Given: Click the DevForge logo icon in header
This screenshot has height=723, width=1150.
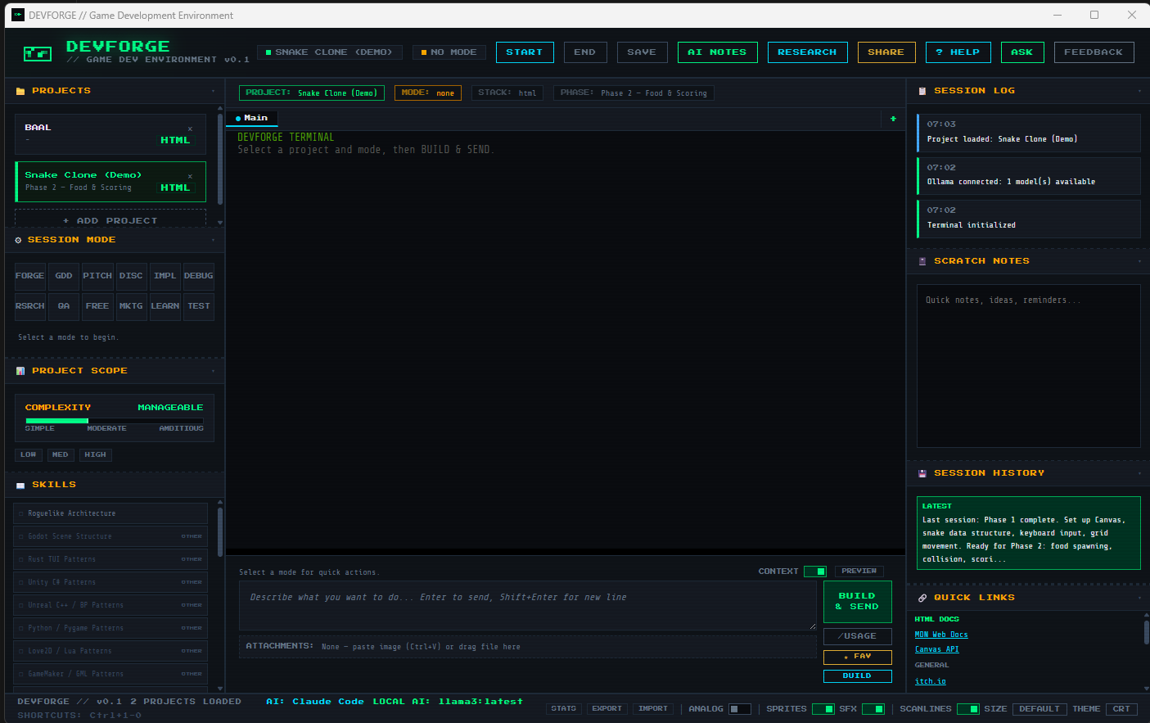Looking at the screenshot, I should coord(38,53).
